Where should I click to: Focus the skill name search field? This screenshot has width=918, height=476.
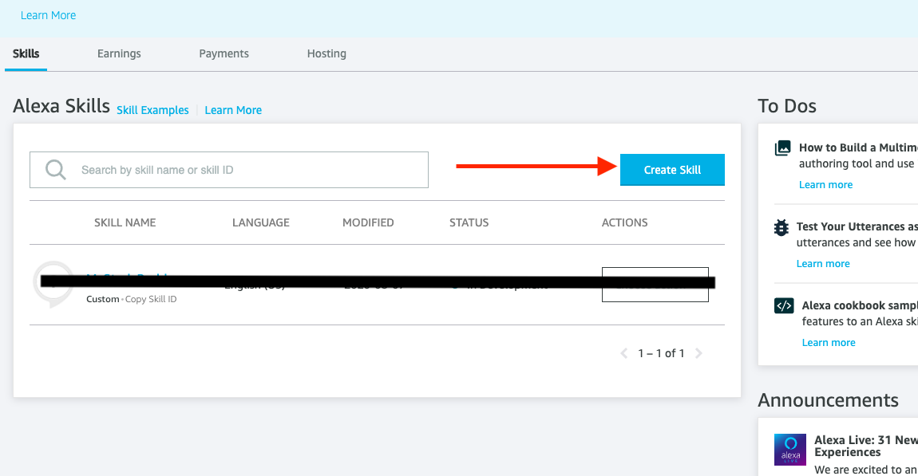coord(229,170)
